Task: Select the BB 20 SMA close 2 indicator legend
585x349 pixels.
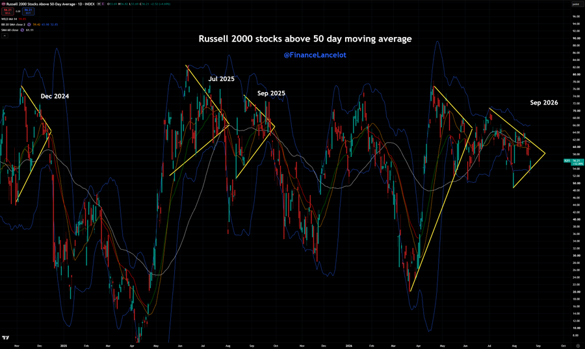Action: coord(13,25)
